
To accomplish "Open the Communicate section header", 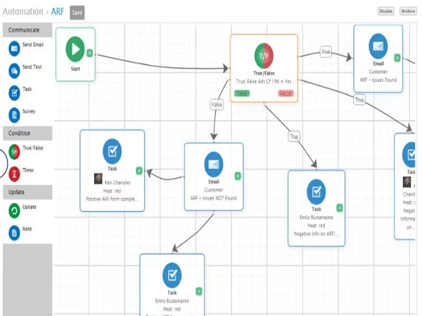I will pyautogui.click(x=27, y=30).
